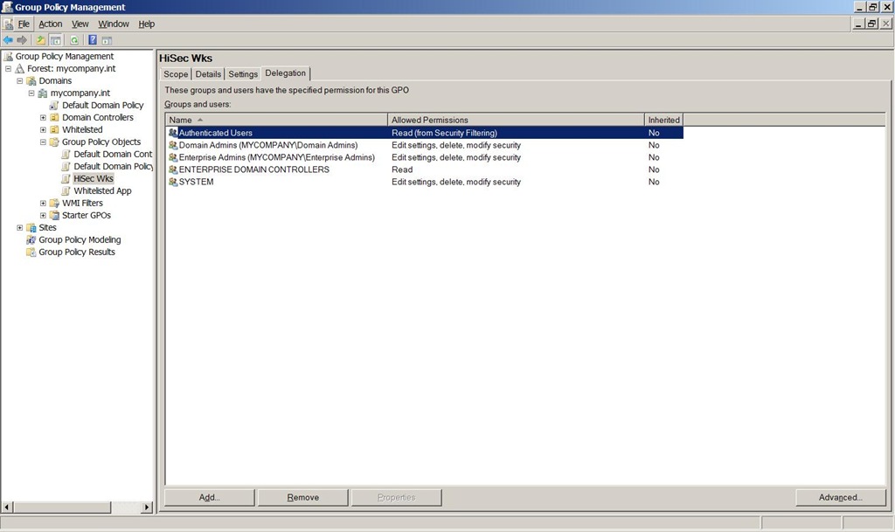895x532 pixels.
Task: Open the Action menu
Action: (x=50, y=24)
